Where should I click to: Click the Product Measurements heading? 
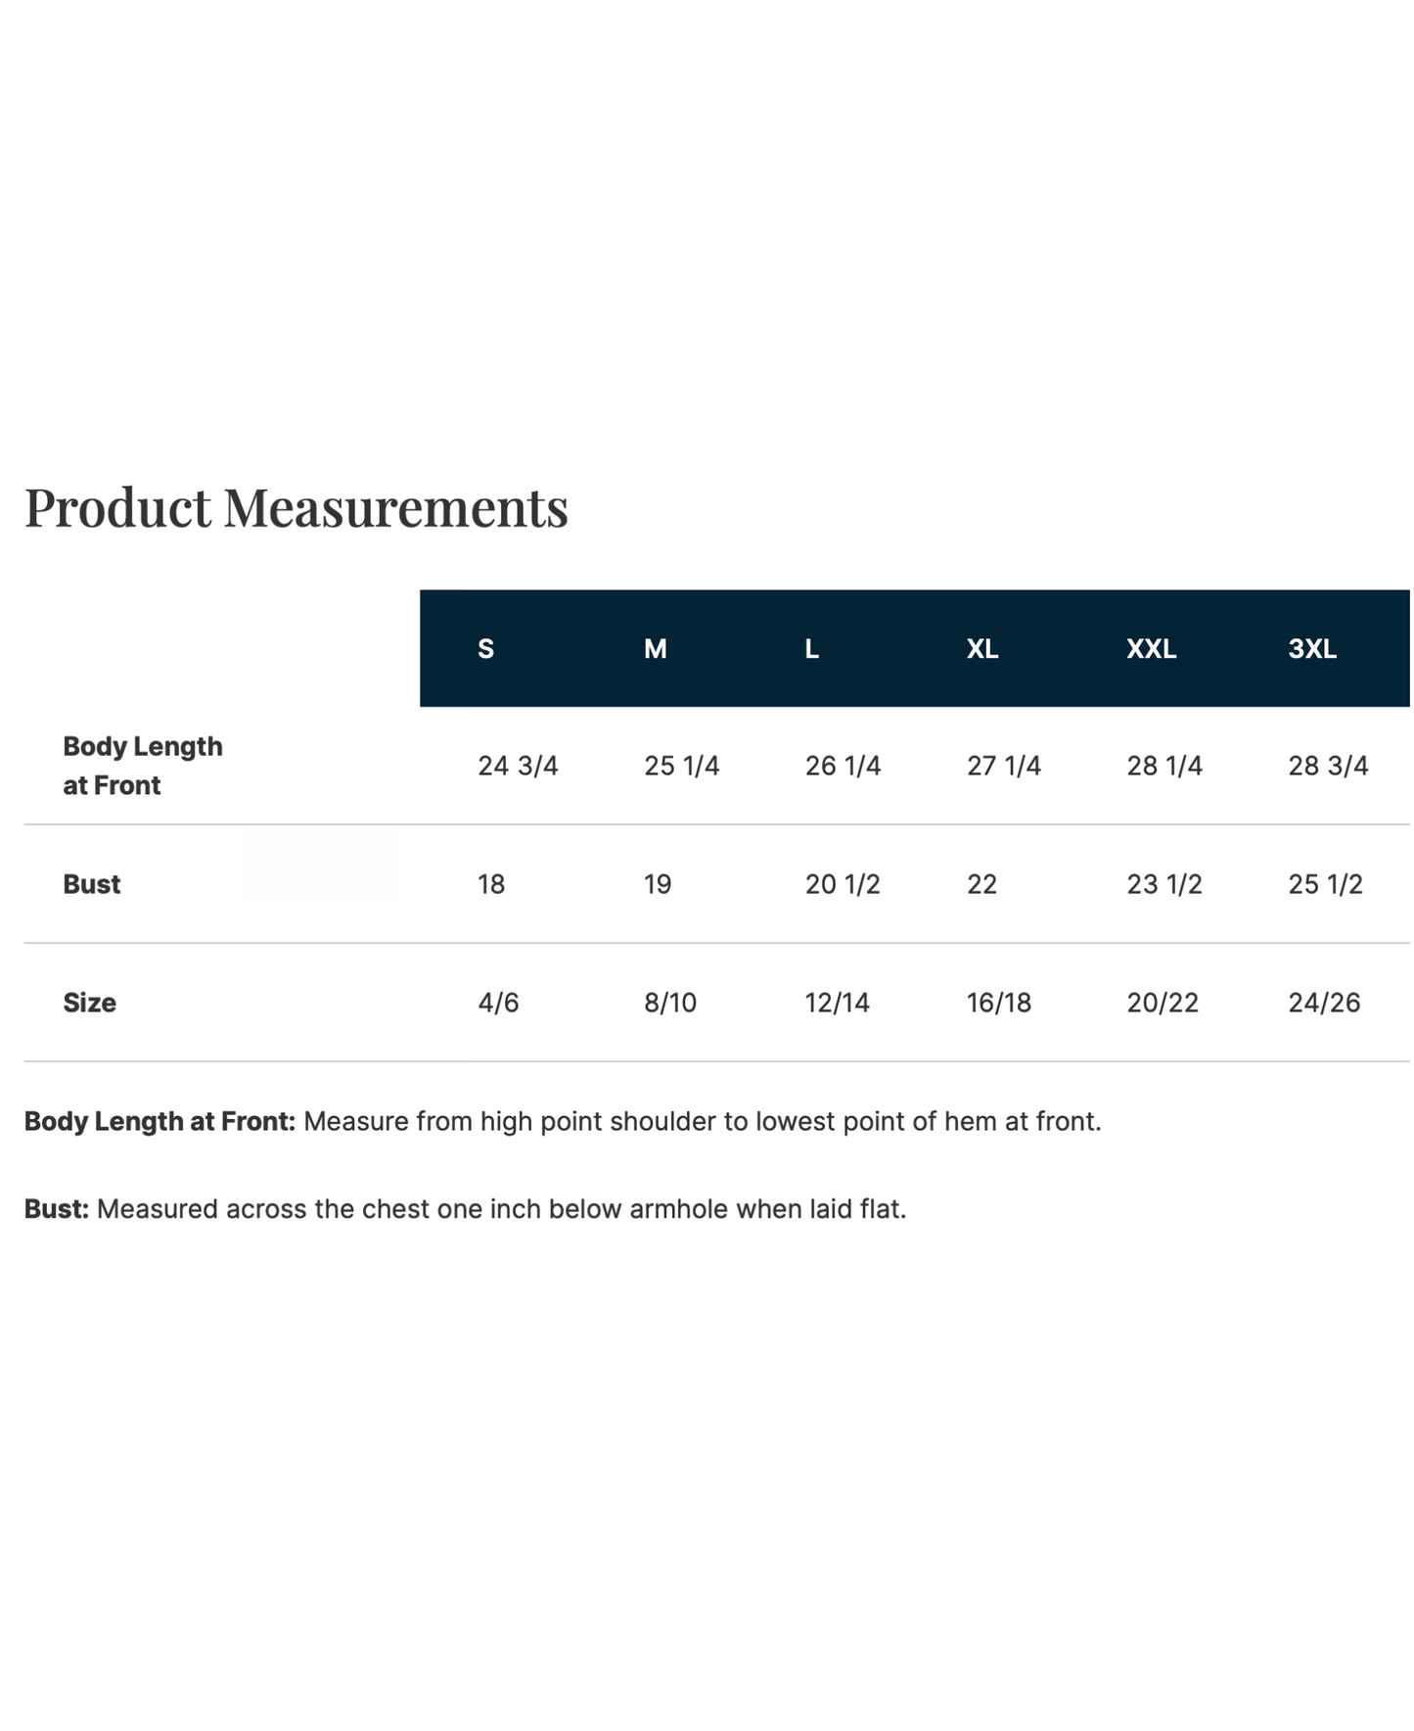296,508
